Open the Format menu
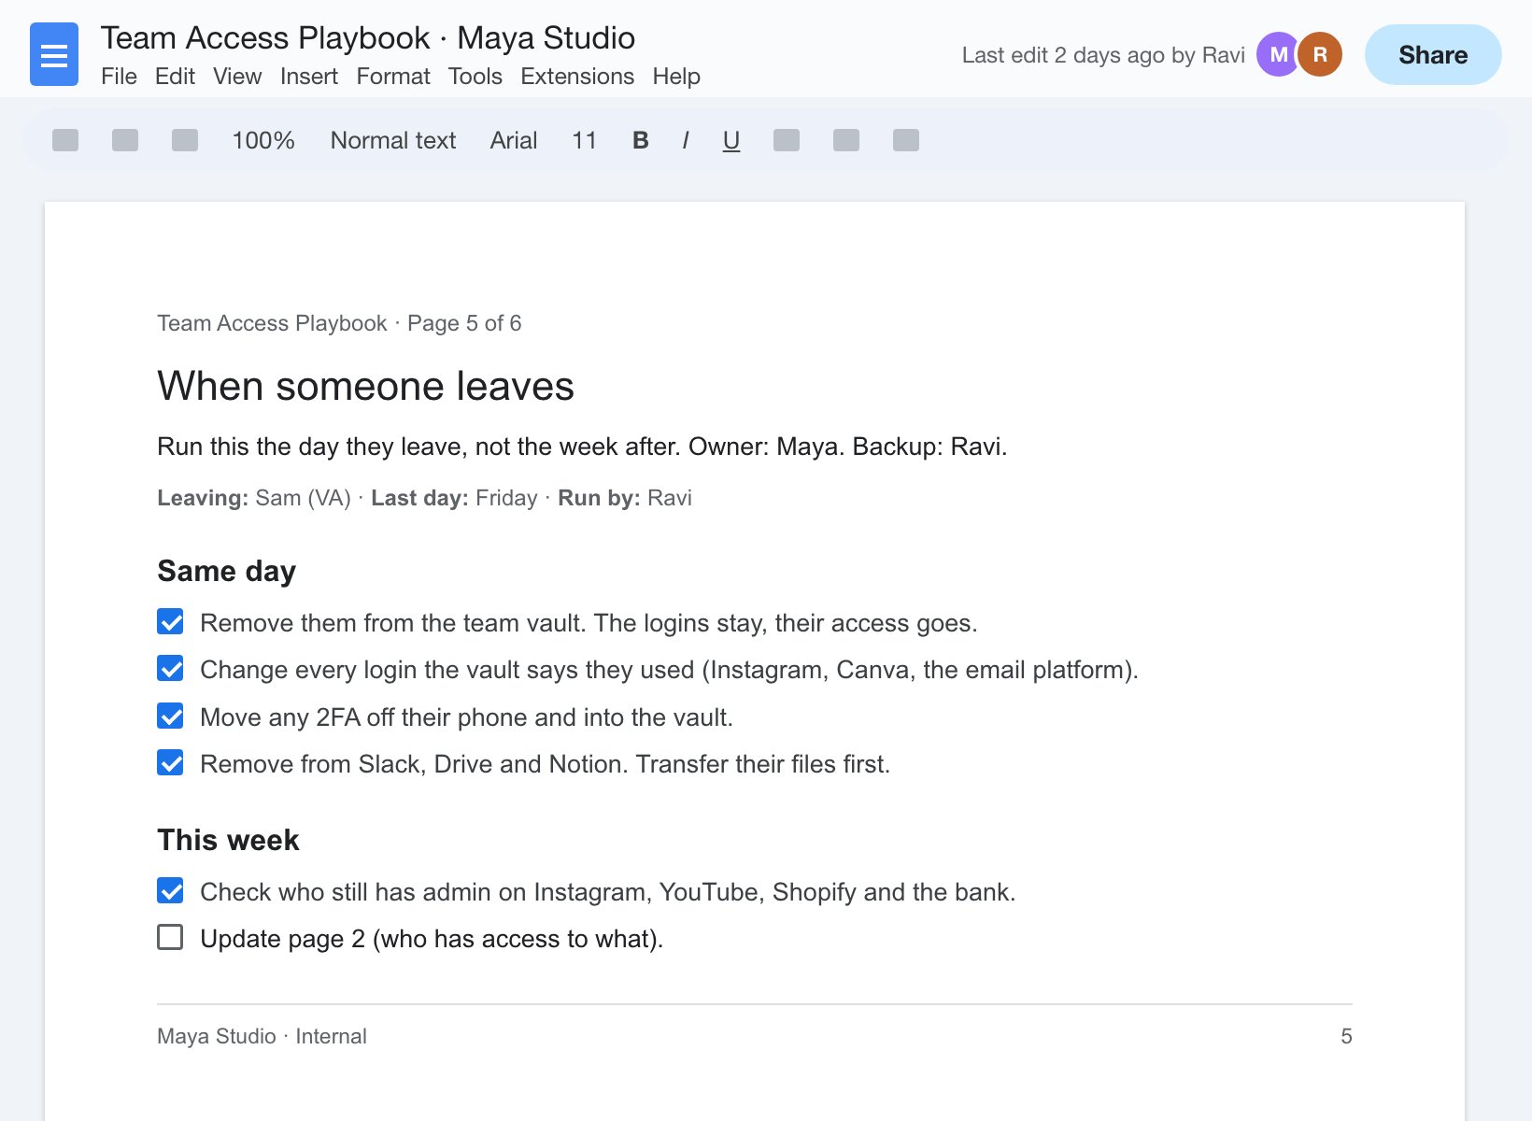 click(x=393, y=77)
